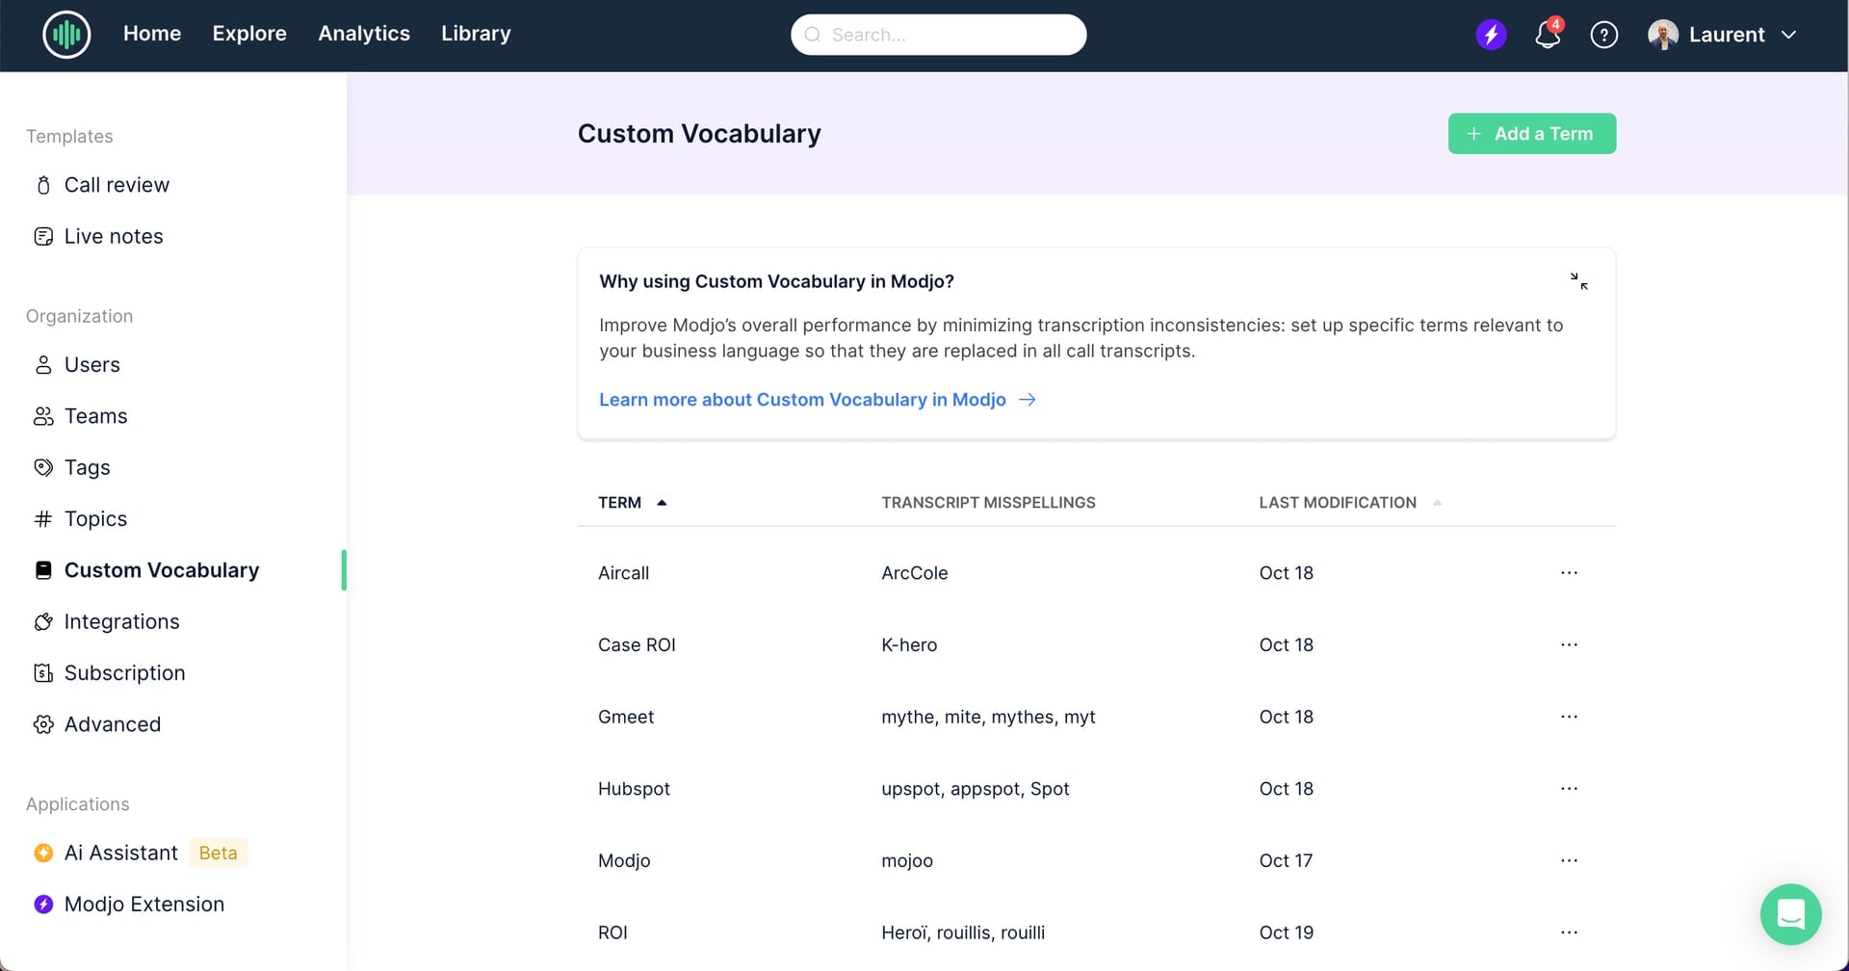Collapse the Why using Custom Vocabulary card

pyautogui.click(x=1578, y=281)
